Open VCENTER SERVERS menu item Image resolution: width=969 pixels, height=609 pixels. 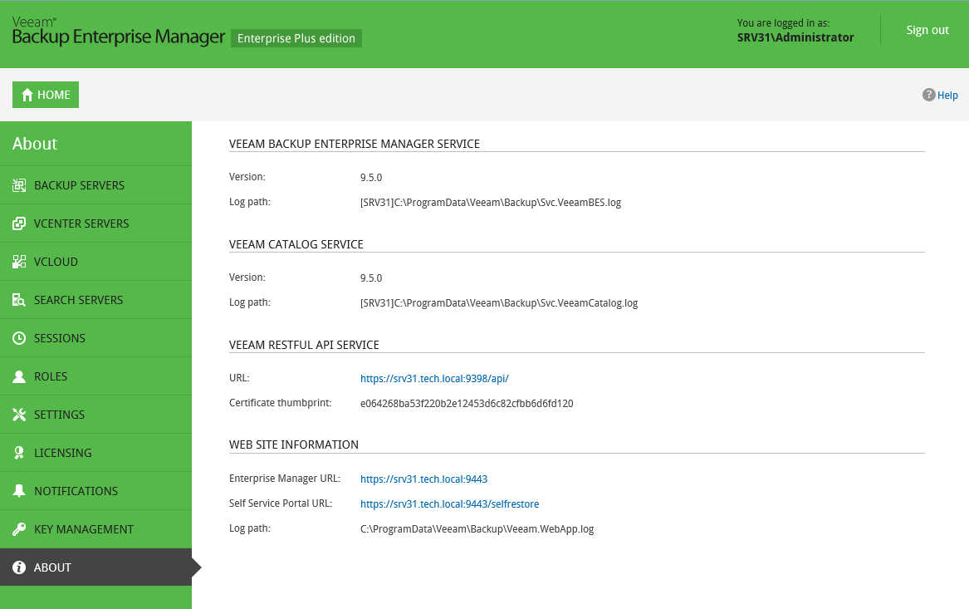[x=95, y=223]
